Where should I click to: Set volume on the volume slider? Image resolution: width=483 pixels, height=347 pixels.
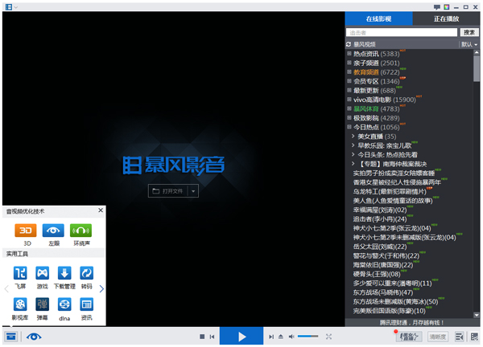pos(308,337)
